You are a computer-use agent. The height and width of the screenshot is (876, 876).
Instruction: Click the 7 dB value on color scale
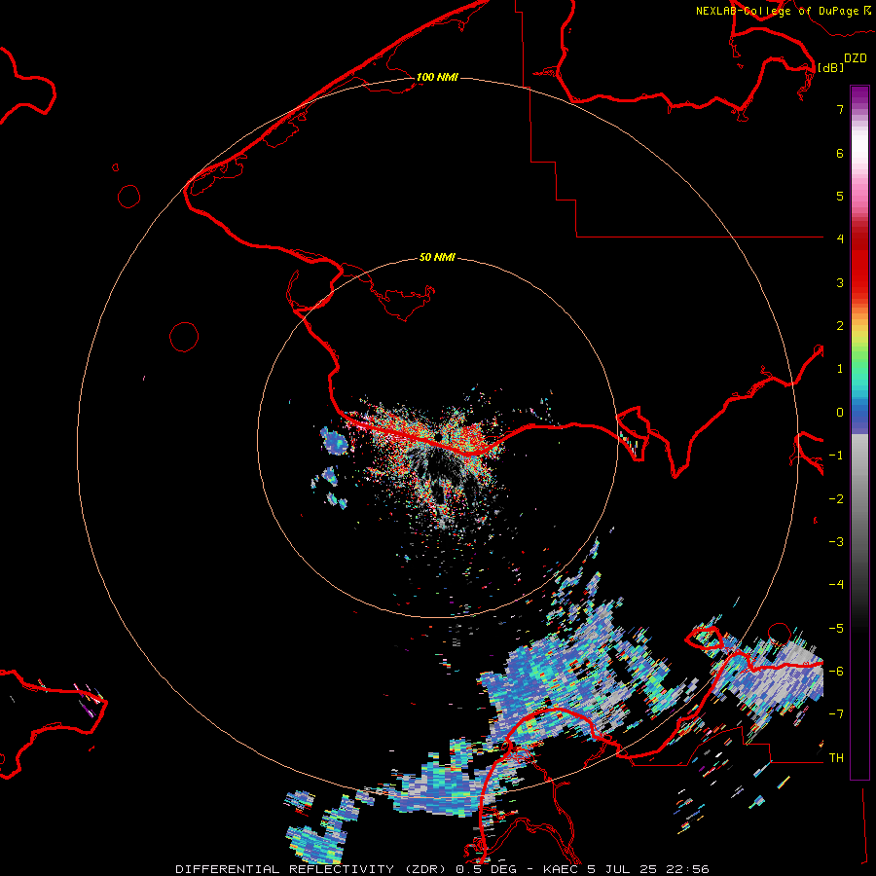click(840, 109)
